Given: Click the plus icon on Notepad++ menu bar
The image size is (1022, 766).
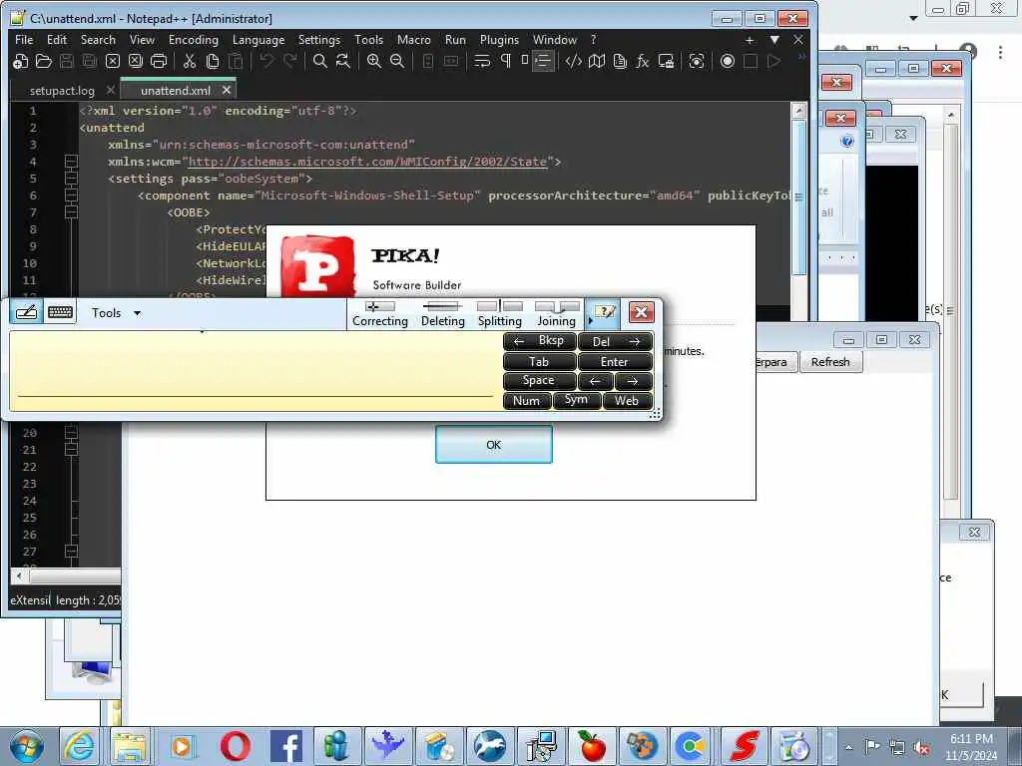Looking at the screenshot, I should pos(750,40).
